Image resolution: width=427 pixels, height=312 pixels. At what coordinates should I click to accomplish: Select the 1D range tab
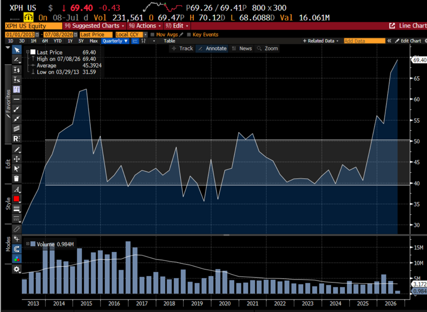click(x=11, y=41)
